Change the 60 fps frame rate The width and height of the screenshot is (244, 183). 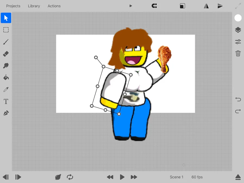click(x=197, y=177)
